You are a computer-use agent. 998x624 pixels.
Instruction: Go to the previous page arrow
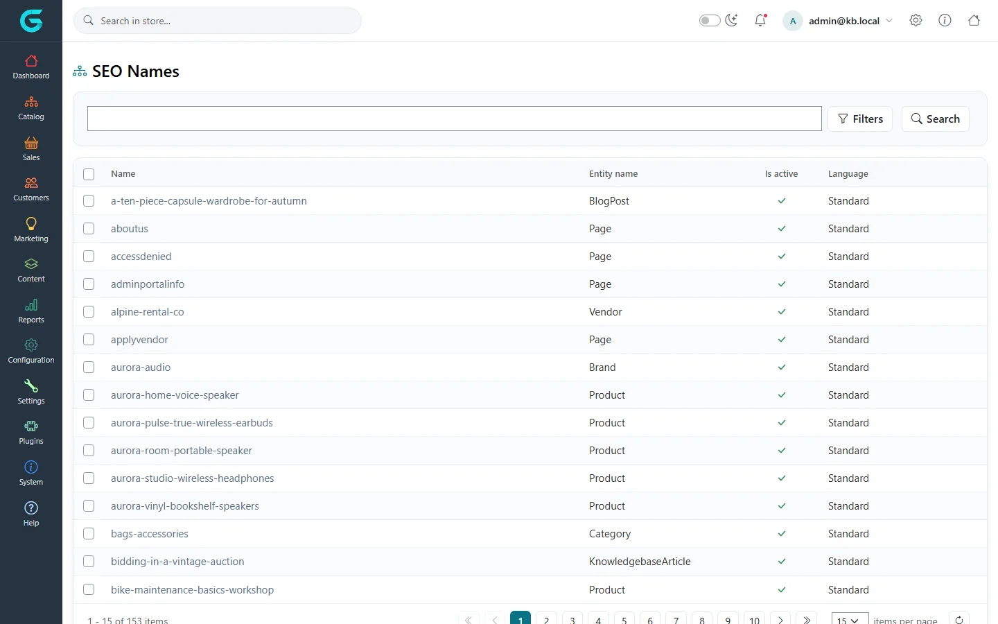pyautogui.click(x=495, y=620)
